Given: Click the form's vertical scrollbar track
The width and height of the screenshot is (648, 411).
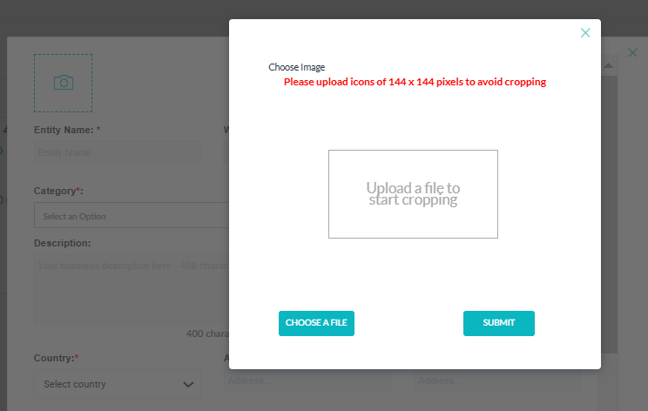Looking at the screenshot, I should (610, 214).
